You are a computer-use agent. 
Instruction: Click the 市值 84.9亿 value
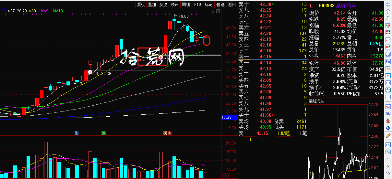(x=377, y=69)
